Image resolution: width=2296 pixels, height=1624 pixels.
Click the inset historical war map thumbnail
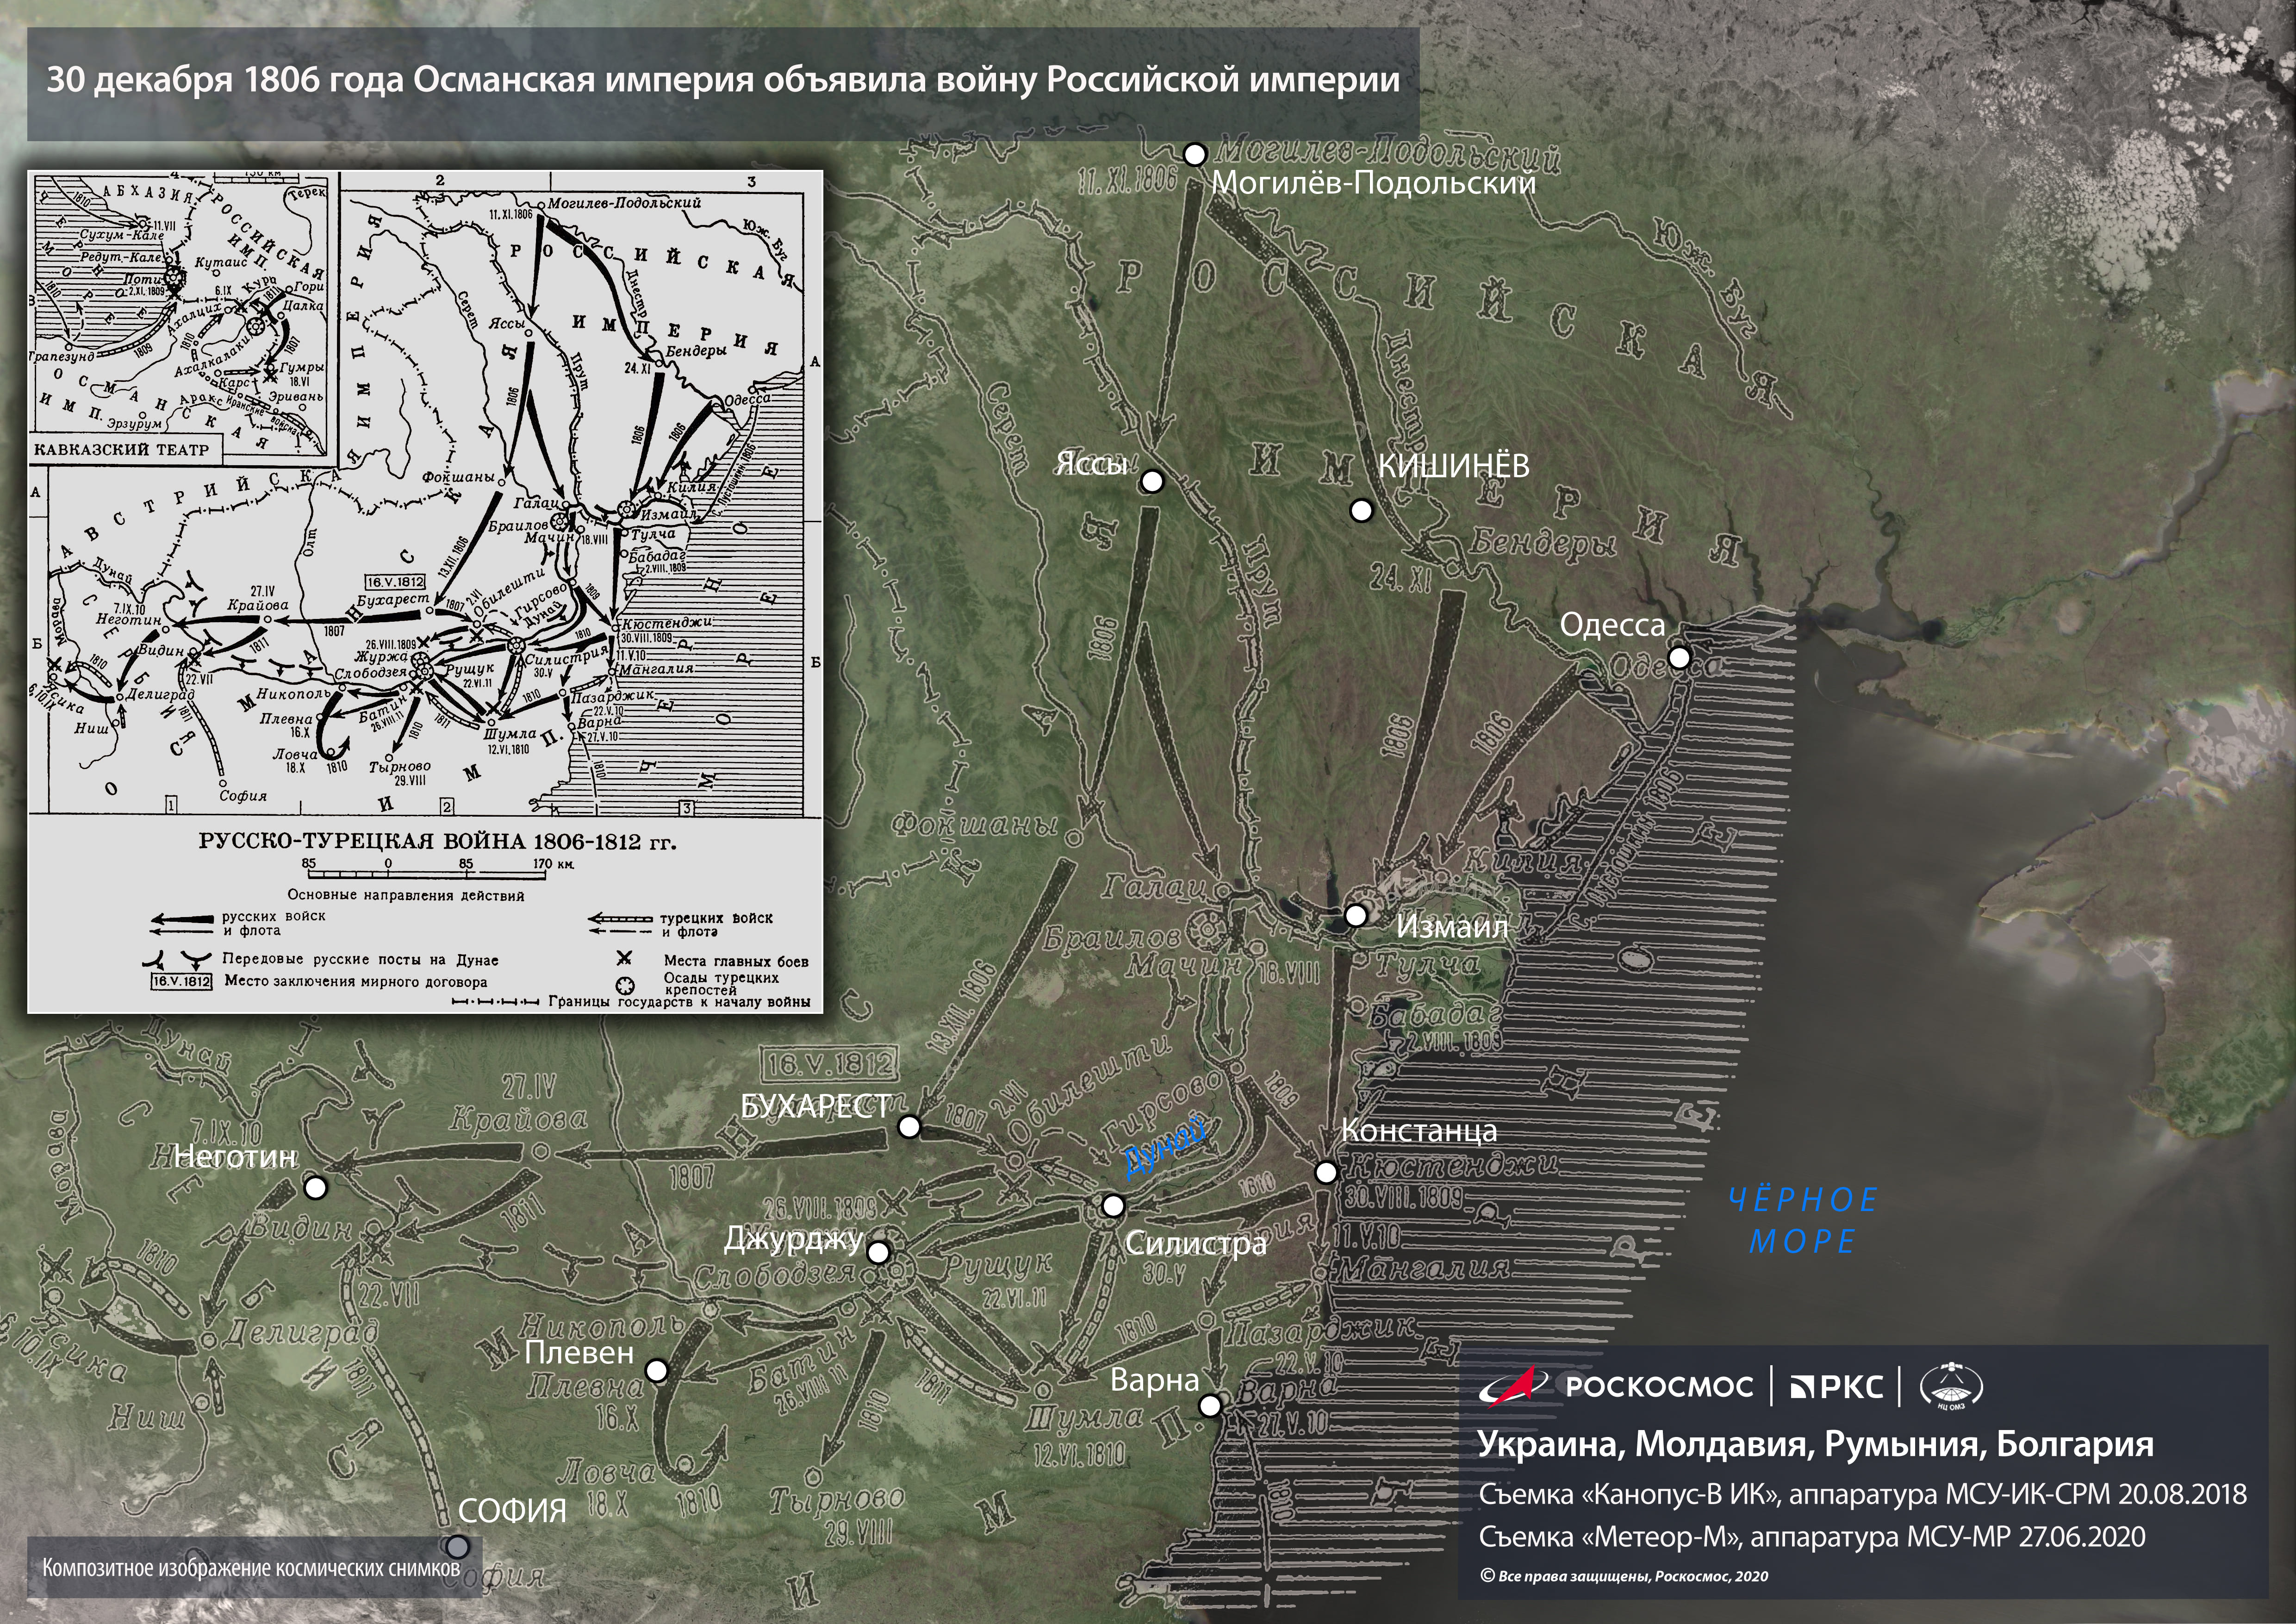(425, 590)
